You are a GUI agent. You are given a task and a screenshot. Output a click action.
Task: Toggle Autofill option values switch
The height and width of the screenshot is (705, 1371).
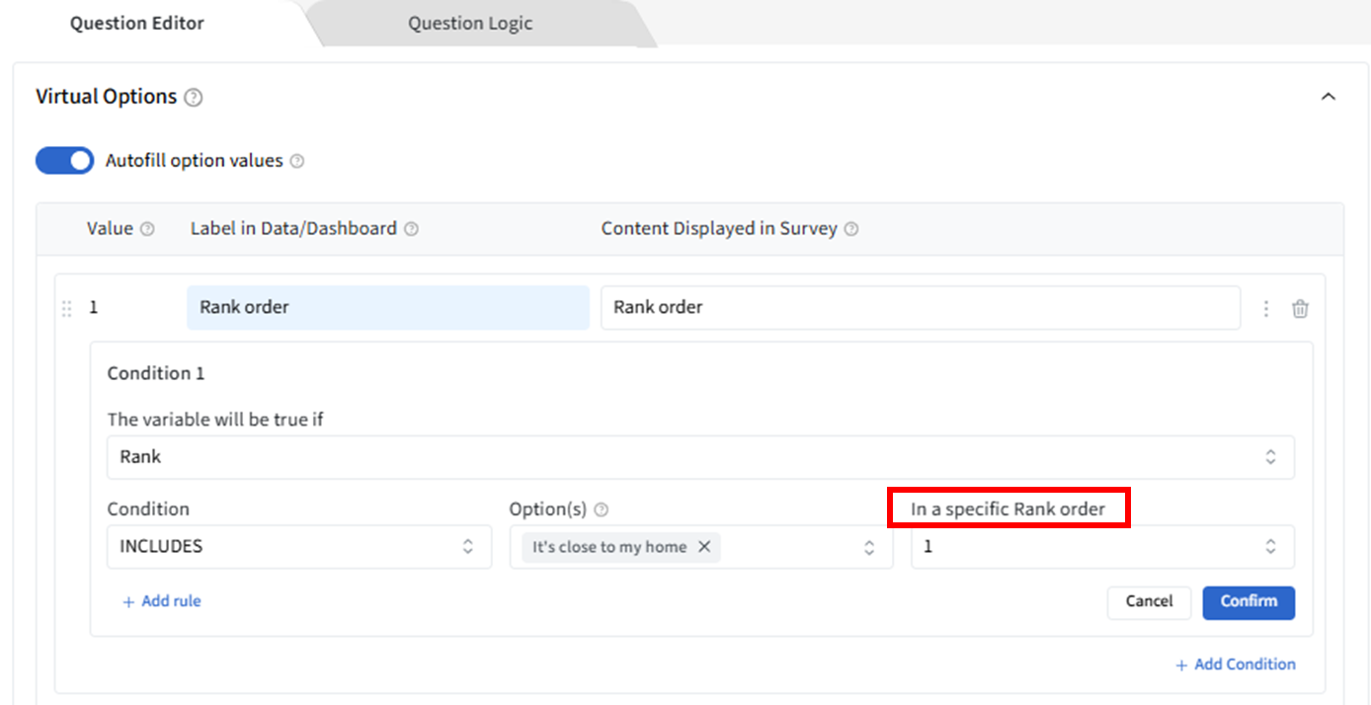pos(65,161)
